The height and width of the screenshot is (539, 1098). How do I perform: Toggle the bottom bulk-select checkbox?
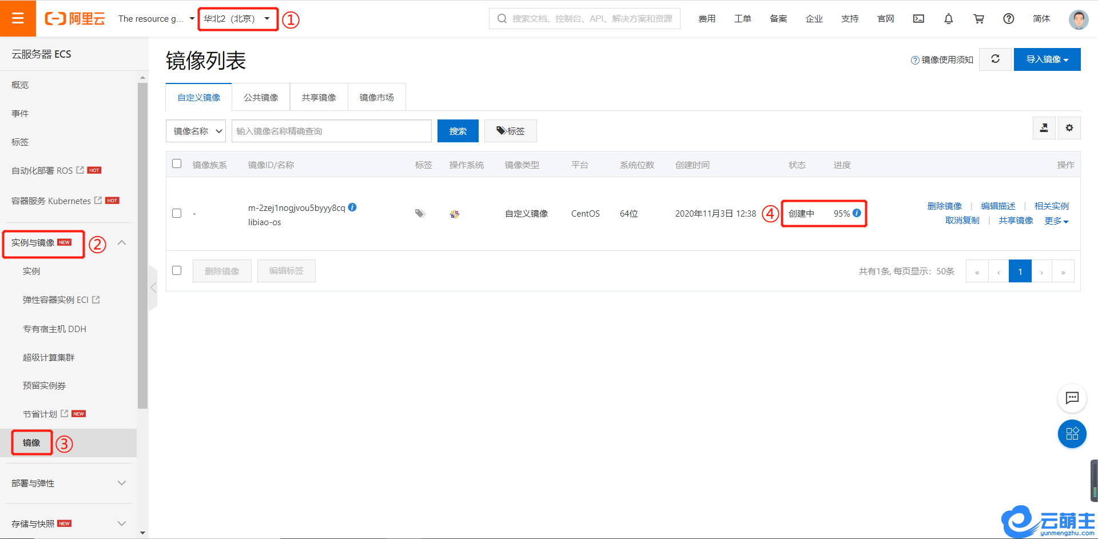pyautogui.click(x=177, y=270)
